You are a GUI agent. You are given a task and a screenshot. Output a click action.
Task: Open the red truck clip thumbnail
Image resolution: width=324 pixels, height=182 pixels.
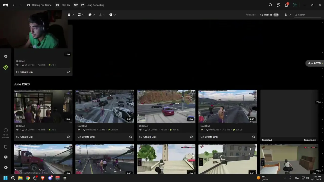[x=43, y=159]
